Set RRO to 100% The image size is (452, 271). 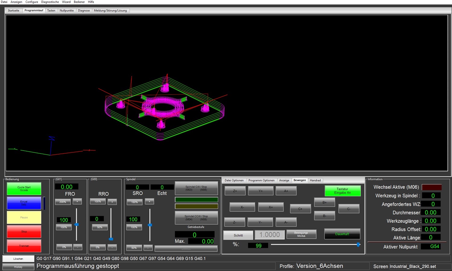98,201
